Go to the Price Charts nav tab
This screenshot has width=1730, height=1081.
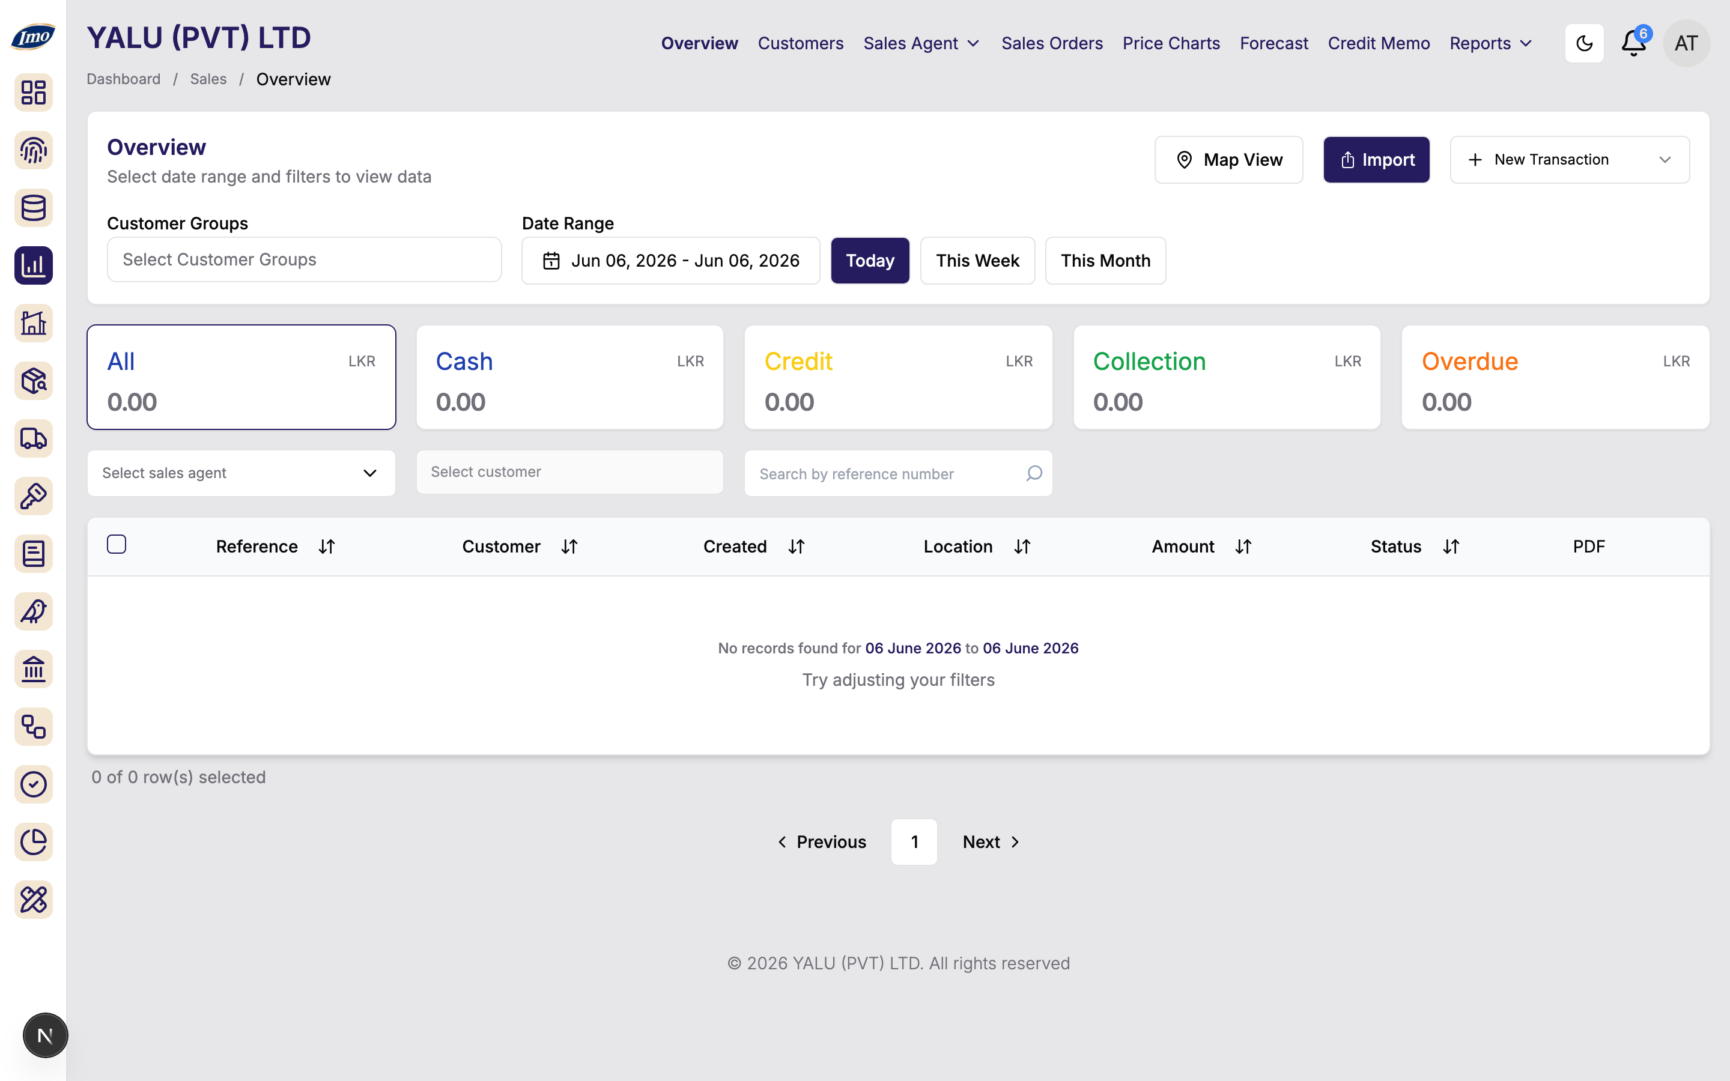click(1171, 44)
